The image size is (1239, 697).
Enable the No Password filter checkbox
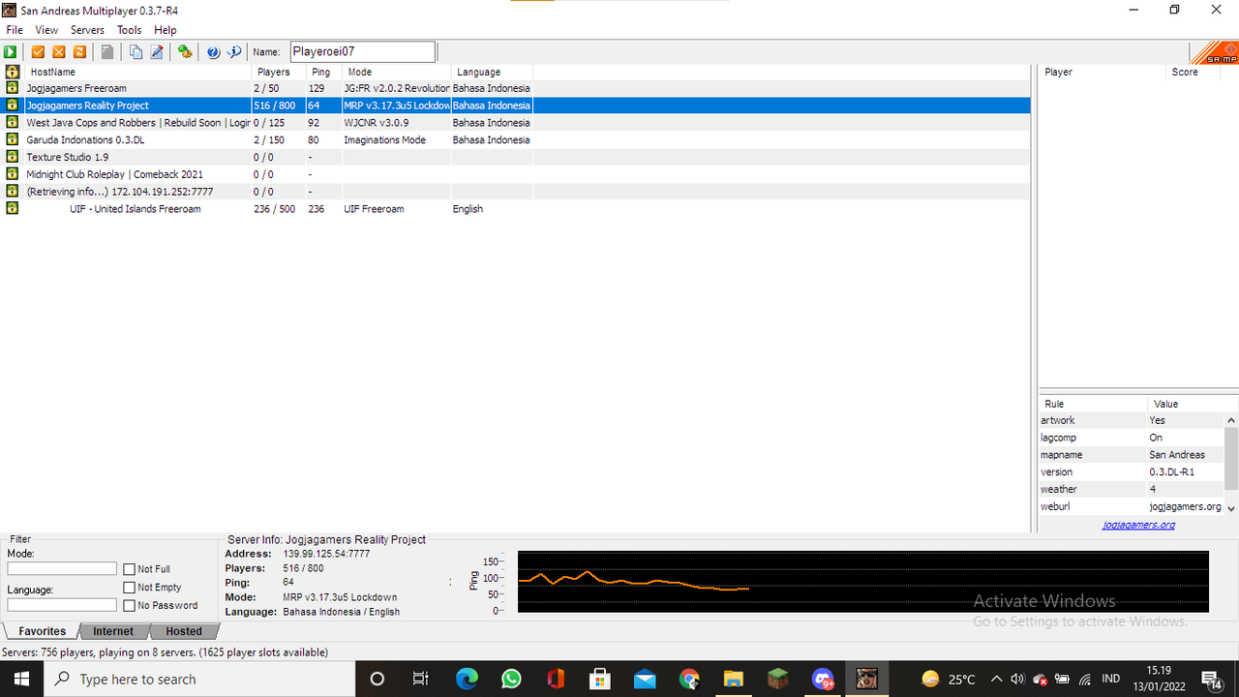(130, 606)
